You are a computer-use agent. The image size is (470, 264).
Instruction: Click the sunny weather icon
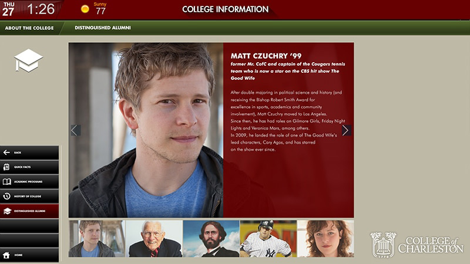point(85,9)
